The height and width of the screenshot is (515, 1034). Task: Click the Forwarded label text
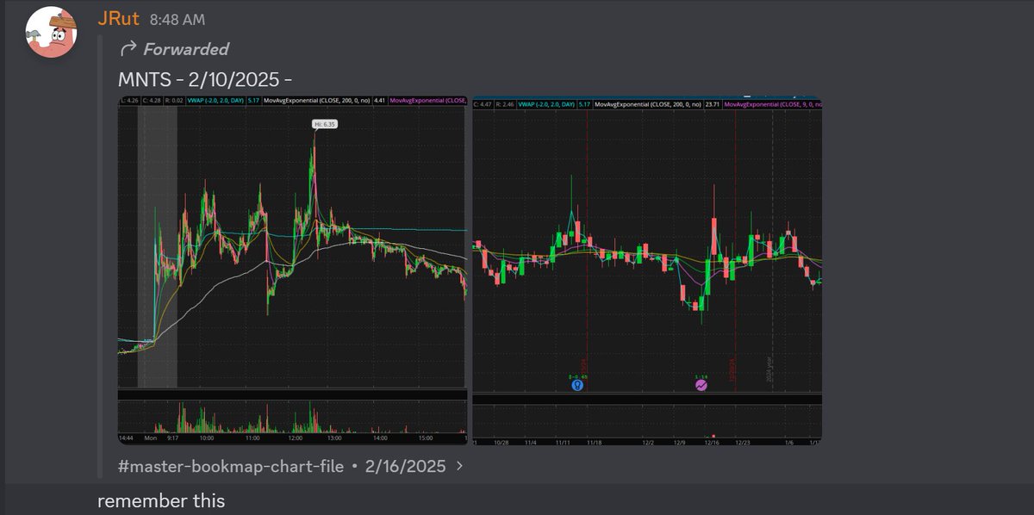(186, 49)
